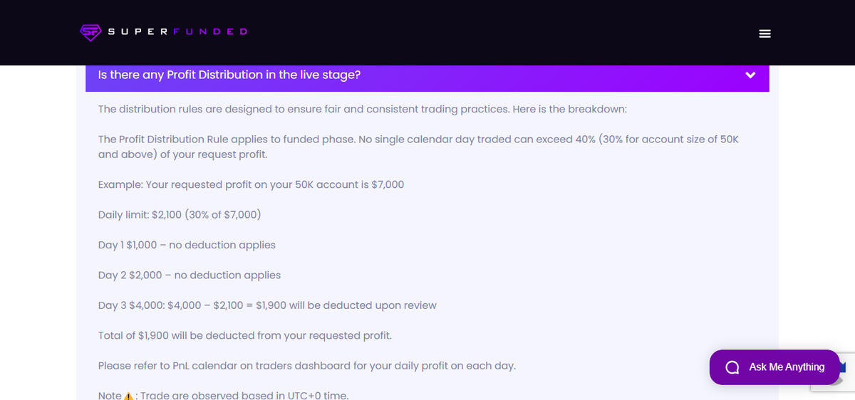
Task: Collapse the section using the white chevron arrow
Action: (750, 75)
